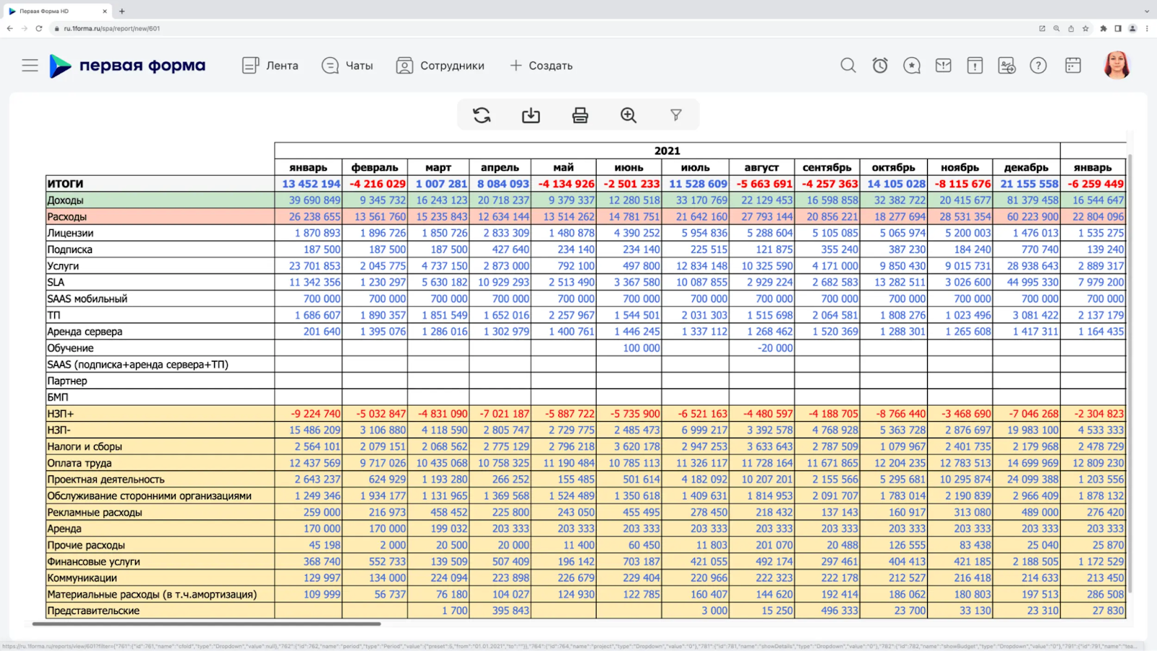1157x651 pixels.
Task: Select the Доходы row label
Action: tap(65, 200)
